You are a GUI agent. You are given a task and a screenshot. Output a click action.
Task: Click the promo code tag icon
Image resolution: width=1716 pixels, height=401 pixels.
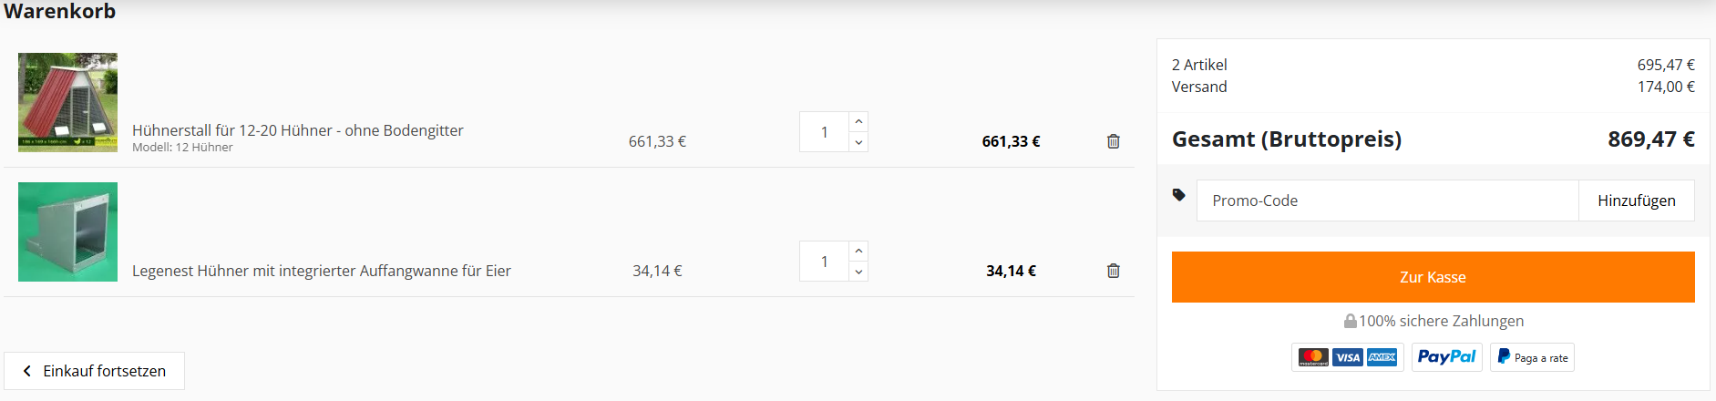tap(1178, 195)
